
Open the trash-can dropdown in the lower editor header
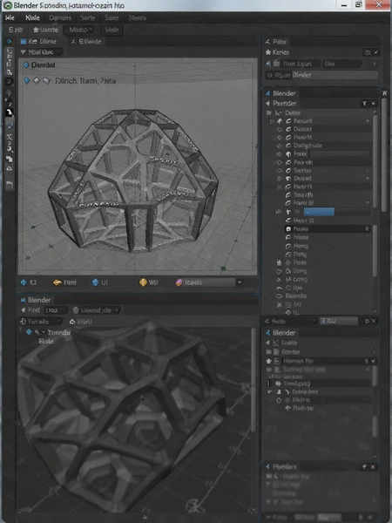[x=96, y=310]
